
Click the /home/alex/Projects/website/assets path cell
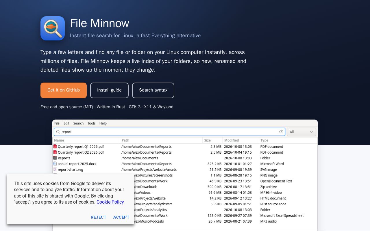149,169
